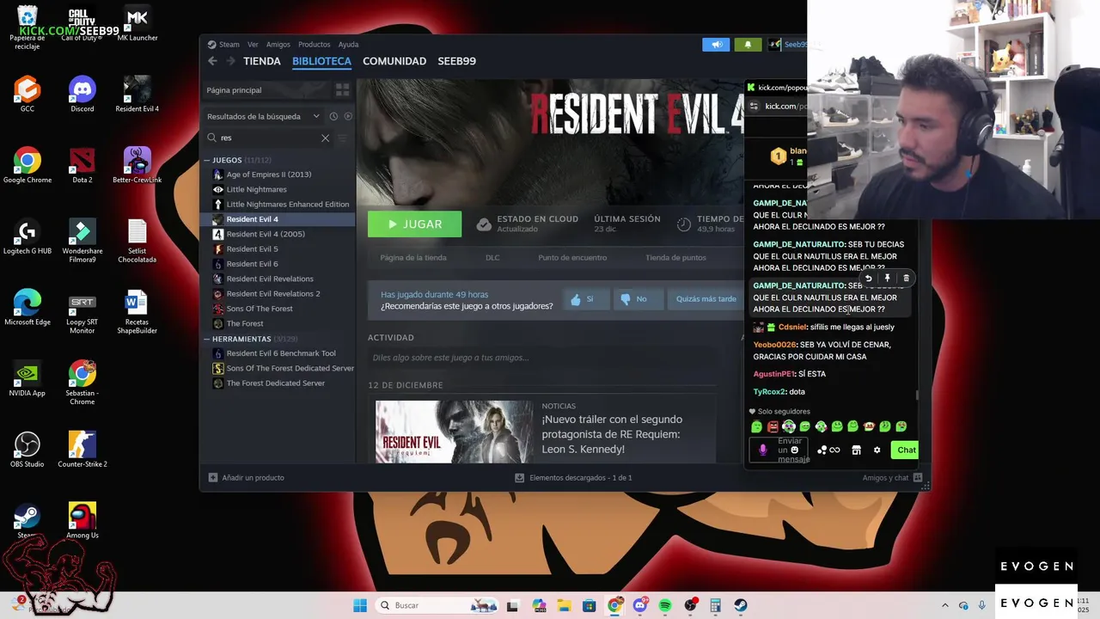1100x619 pixels.
Task: Click 'Quizás más tarde' button
Action: click(x=706, y=299)
